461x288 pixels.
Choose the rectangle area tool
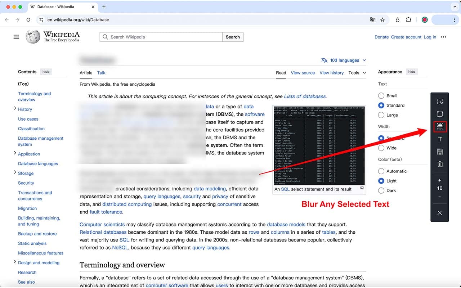pos(440,114)
